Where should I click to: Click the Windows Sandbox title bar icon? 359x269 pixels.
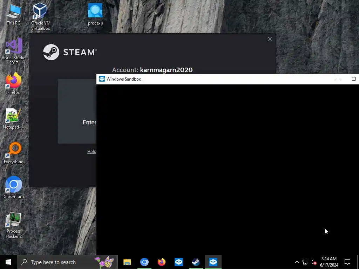click(102, 79)
